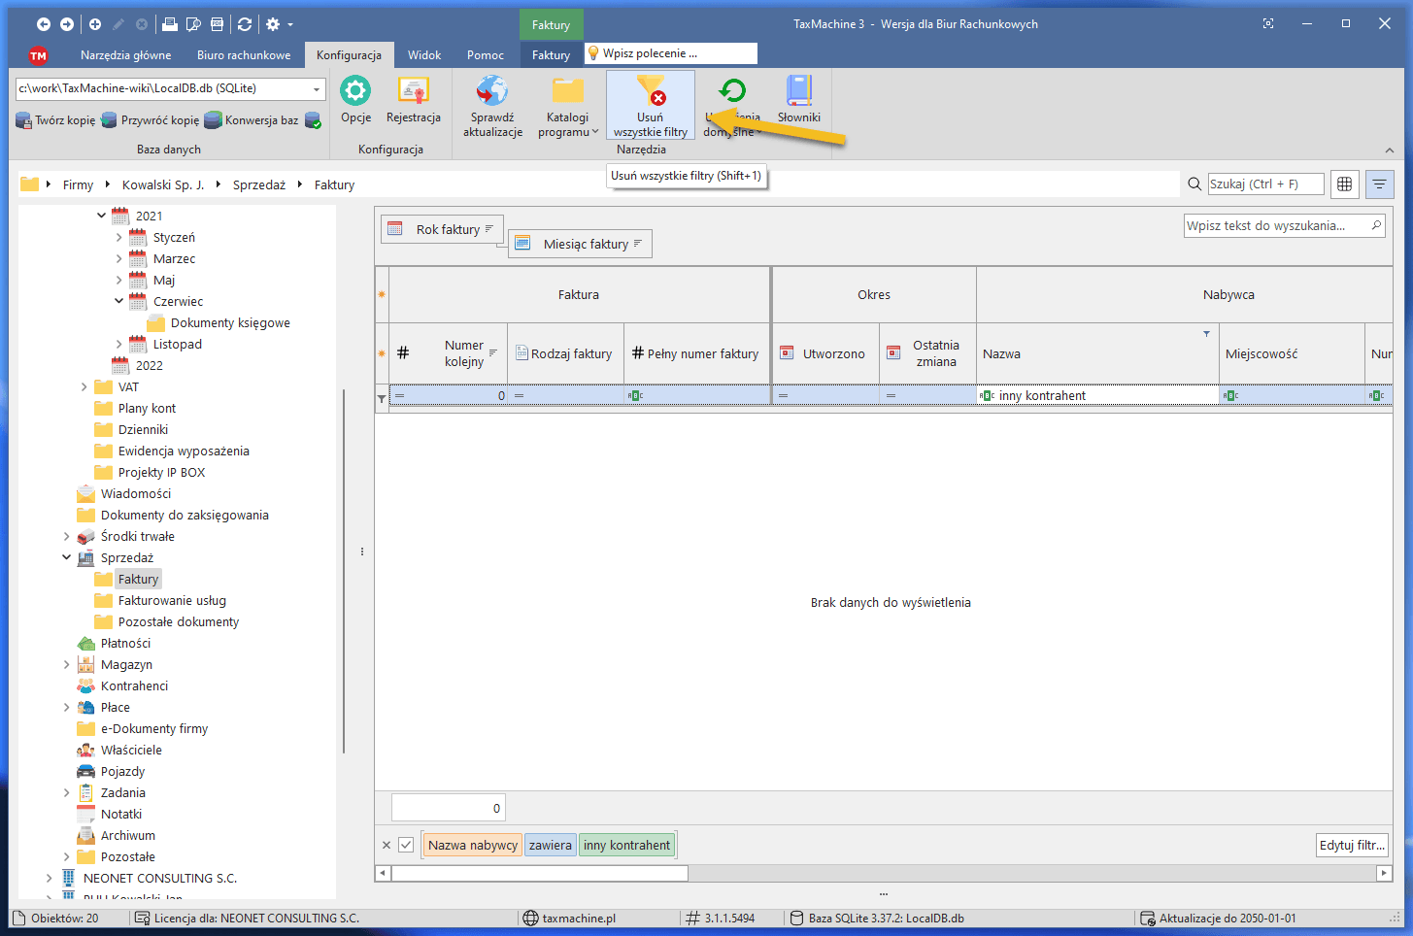Viewport: 1413px width, 936px height.
Task: Open the database path combo box
Action: (317, 89)
